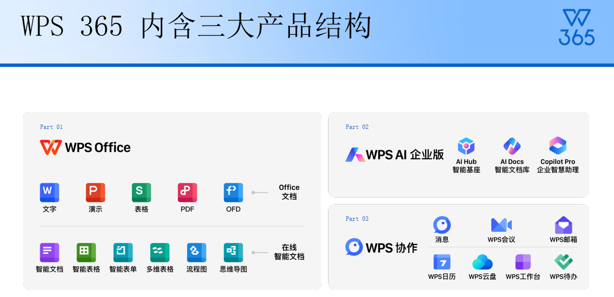Click the "Part 02" label
Screen dimensions: 614x297
[357, 127]
